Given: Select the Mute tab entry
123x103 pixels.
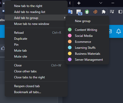Looking at the screenshot, I should point(36,51).
